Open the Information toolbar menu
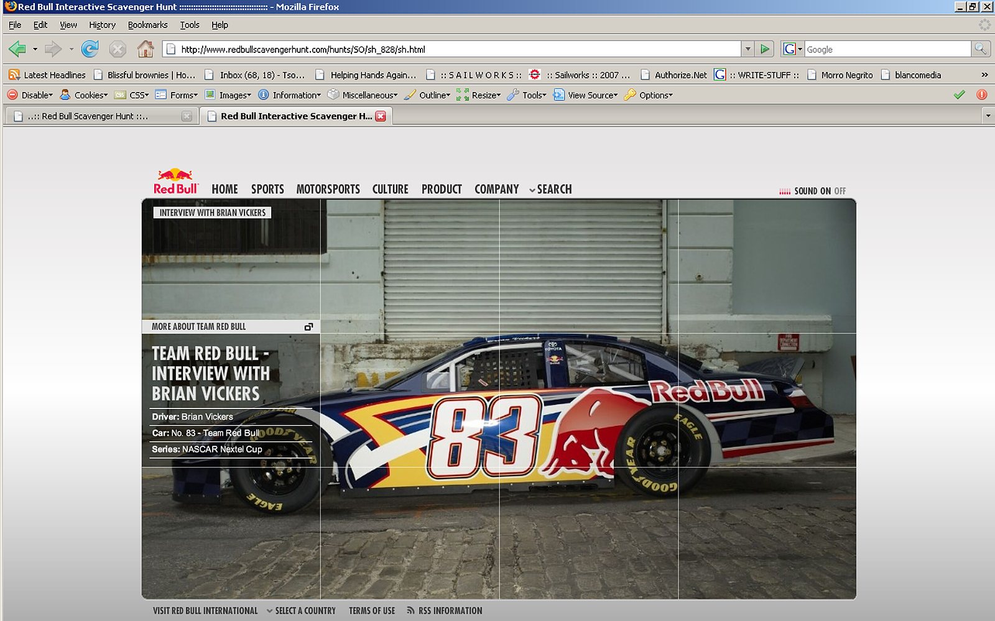 [289, 95]
